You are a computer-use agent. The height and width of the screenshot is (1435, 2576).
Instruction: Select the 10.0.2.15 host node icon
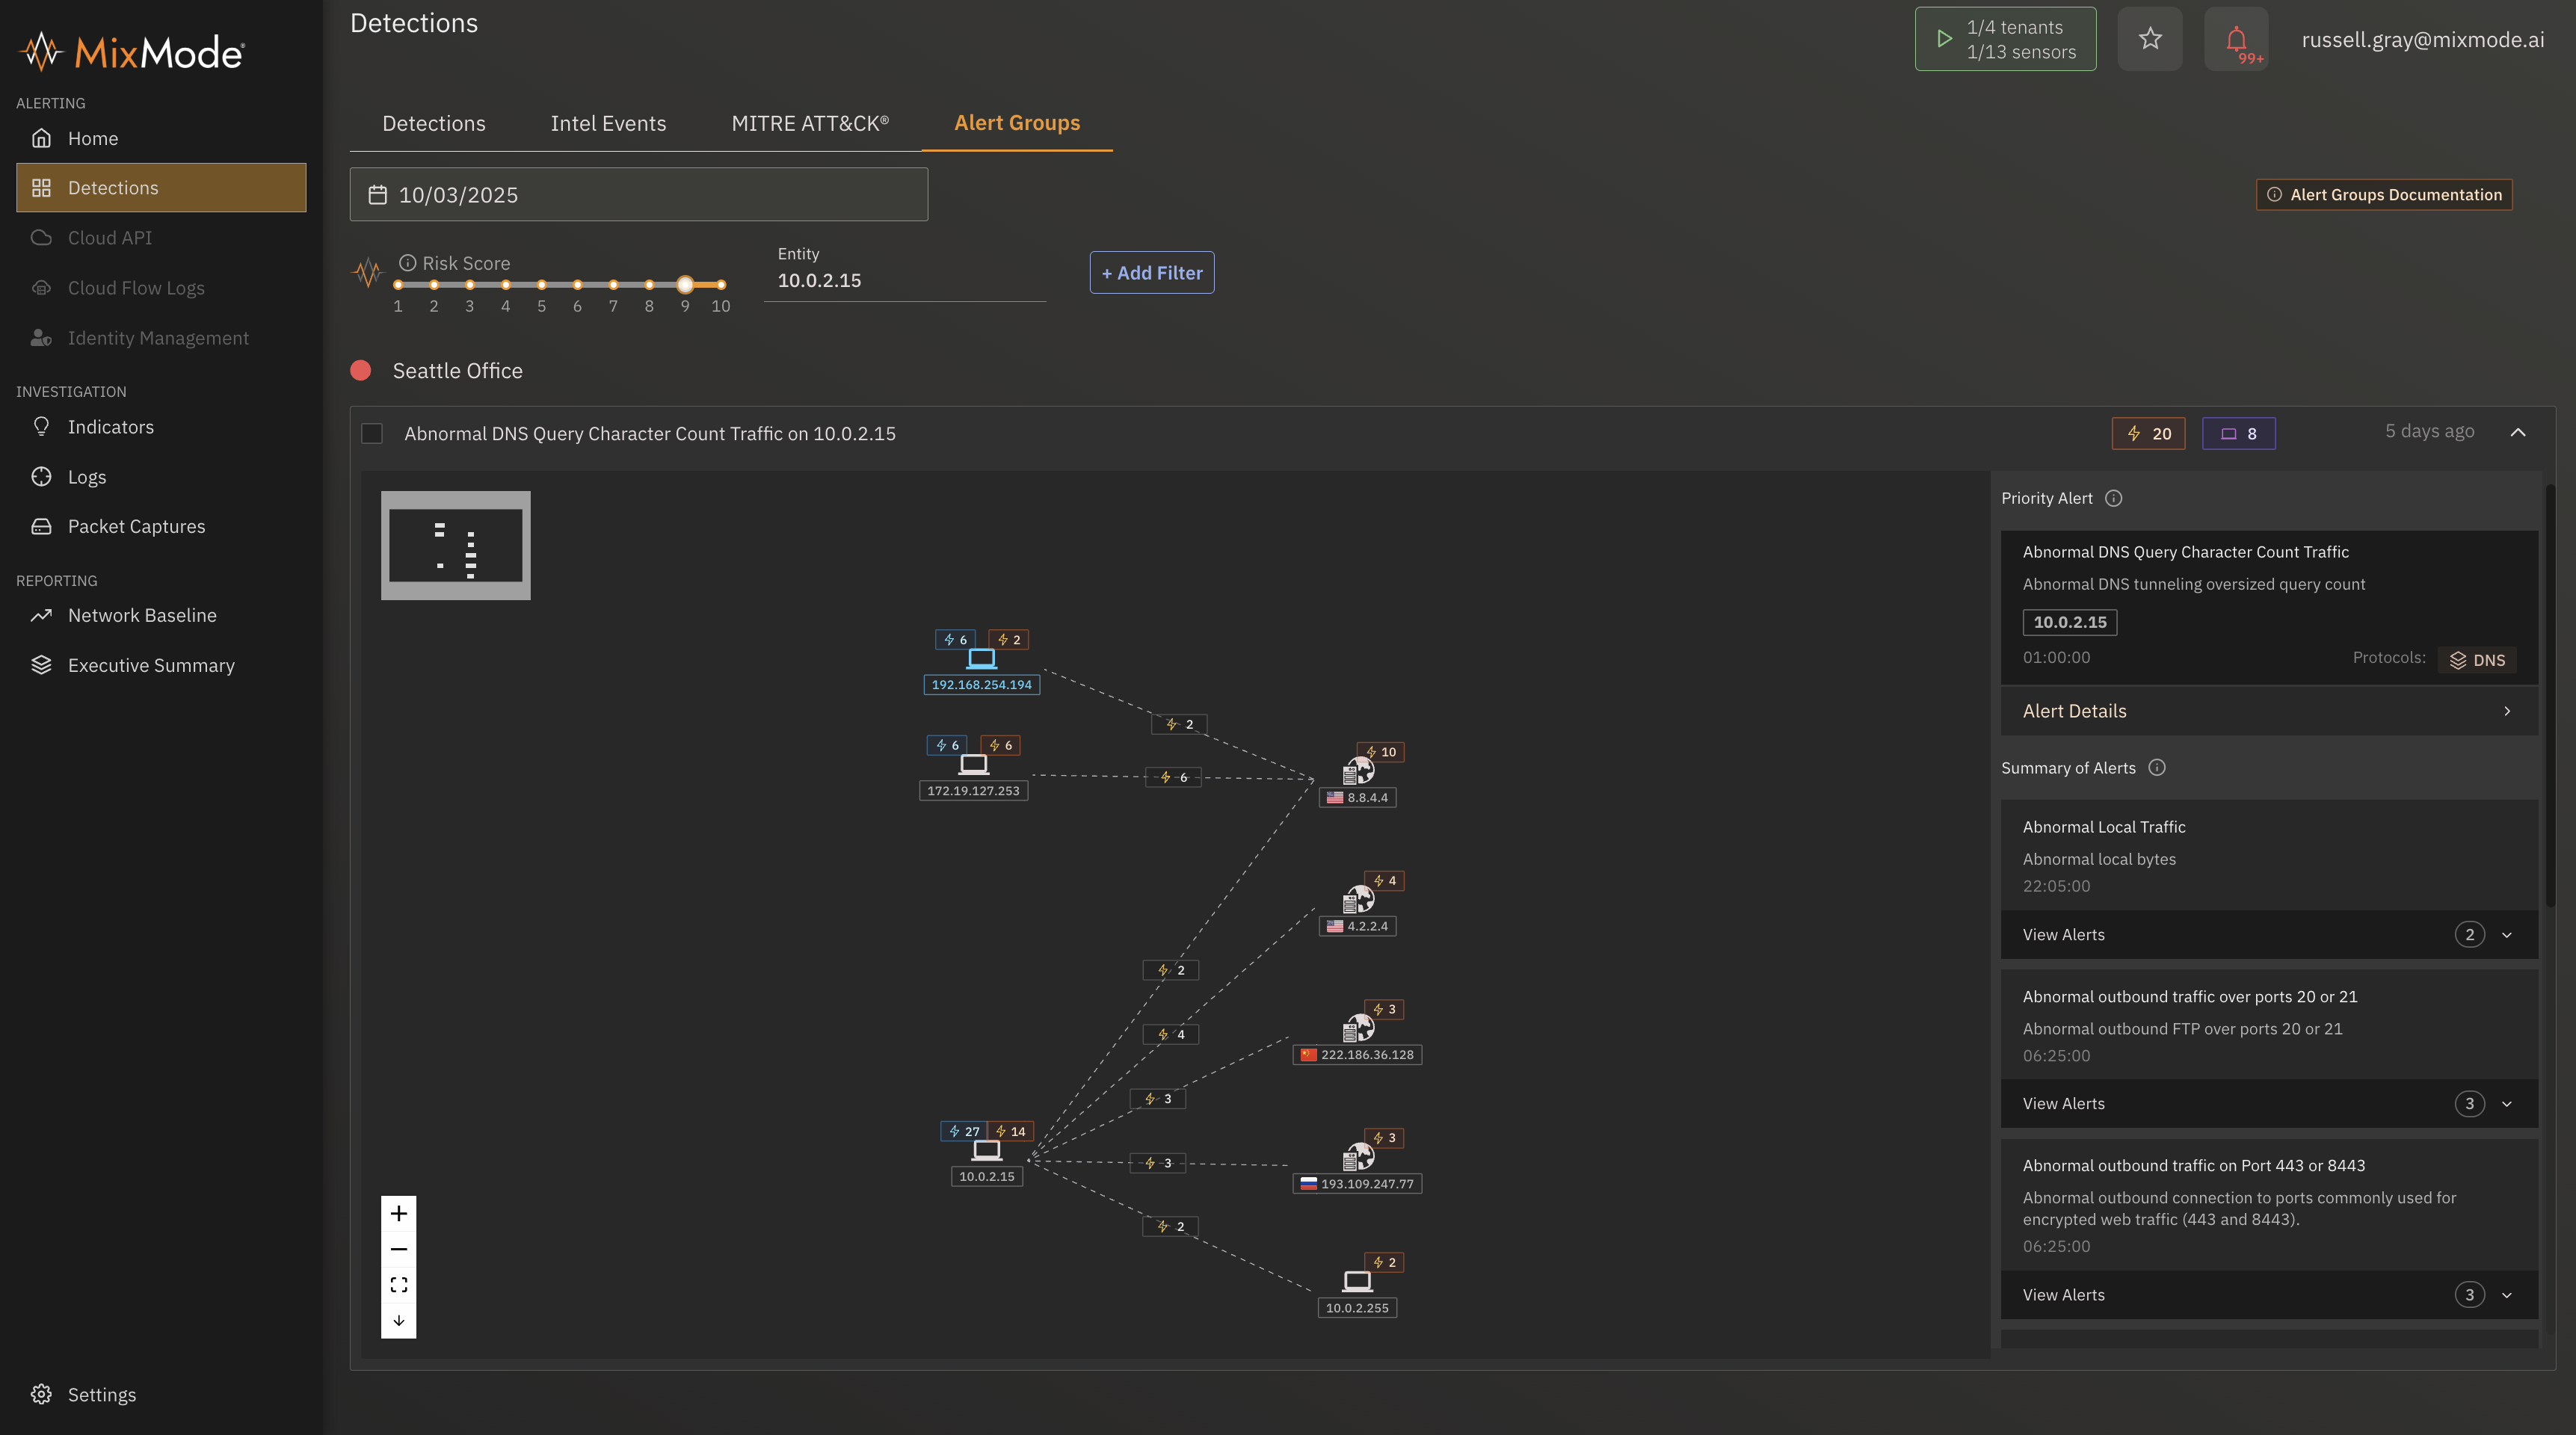pyautogui.click(x=986, y=1152)
